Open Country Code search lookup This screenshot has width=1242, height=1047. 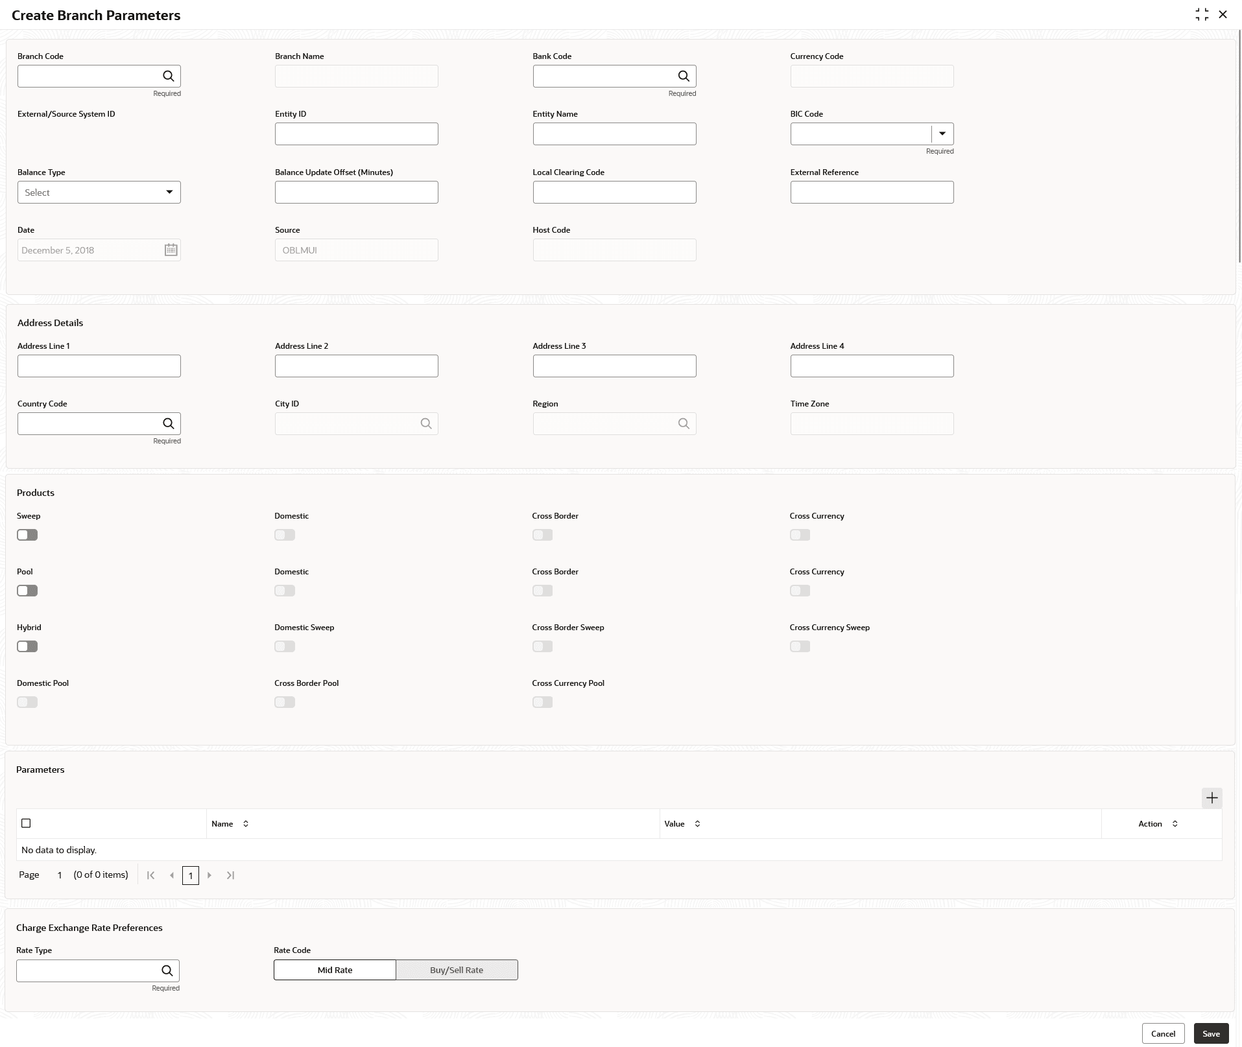pos(169,424)
